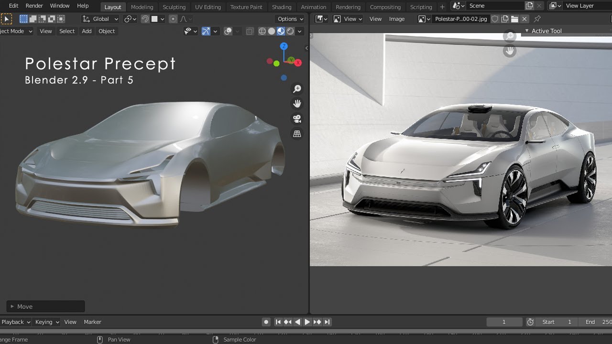Click the viewport zoom magnifier icon

pos(297,89)
